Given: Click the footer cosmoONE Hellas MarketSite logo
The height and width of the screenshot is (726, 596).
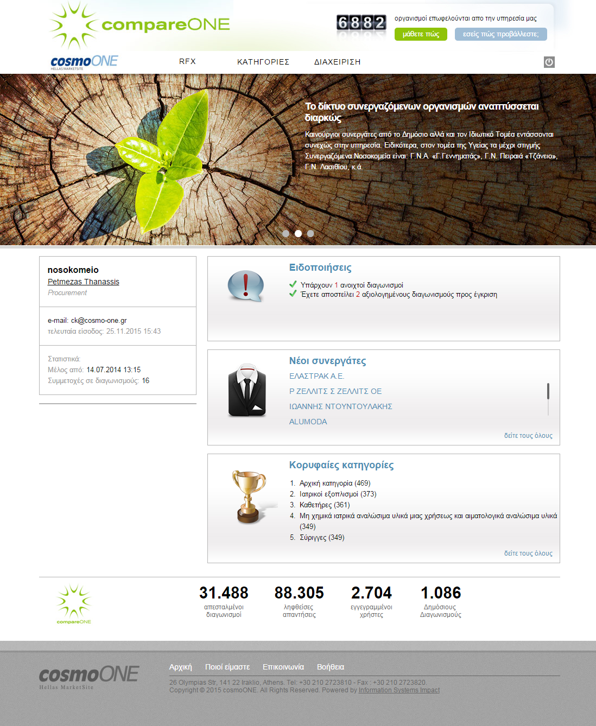Looking at the screenshot, I should pos(89,677).
